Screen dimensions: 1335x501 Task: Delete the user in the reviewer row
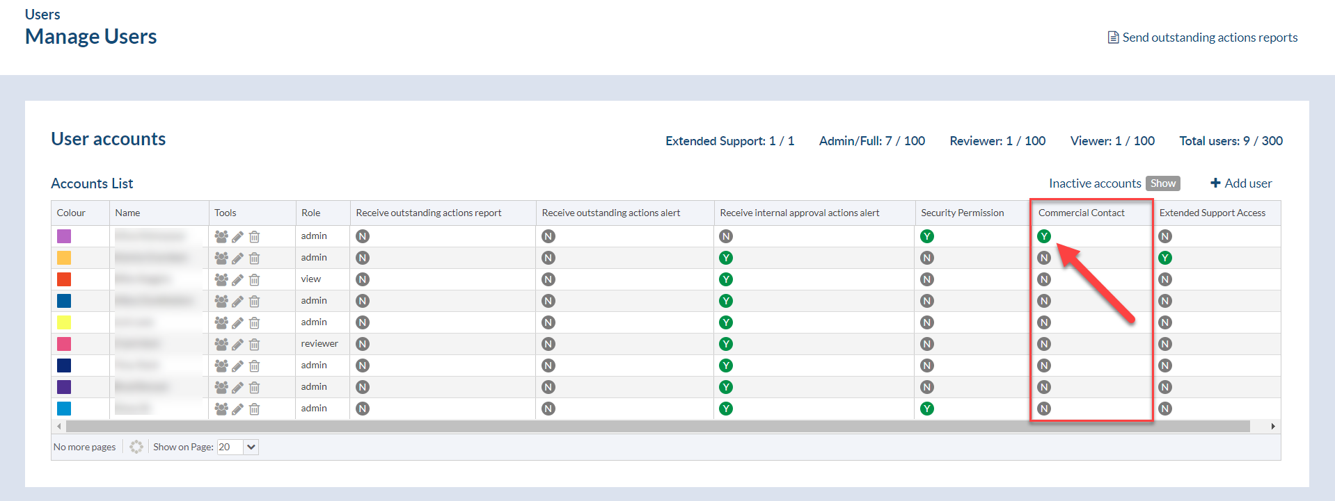[x=254, y=345]
